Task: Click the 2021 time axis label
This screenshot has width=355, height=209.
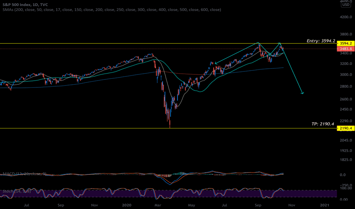Action: 325,205
